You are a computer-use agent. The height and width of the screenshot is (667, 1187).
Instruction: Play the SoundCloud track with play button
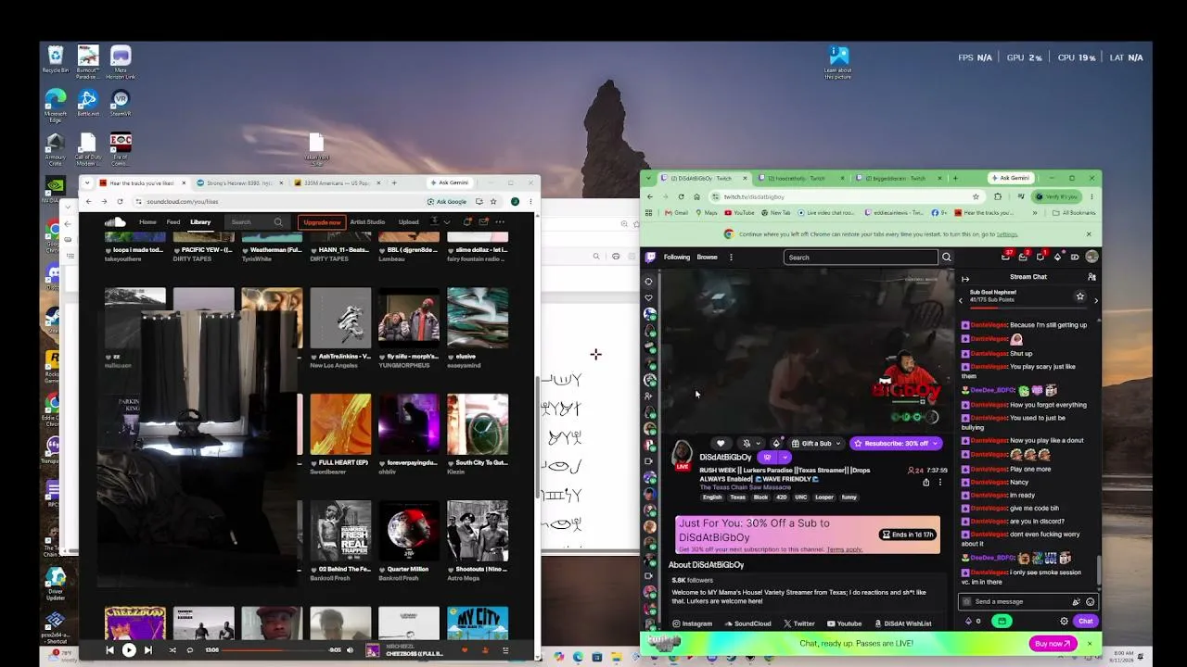tap(129, 650)
